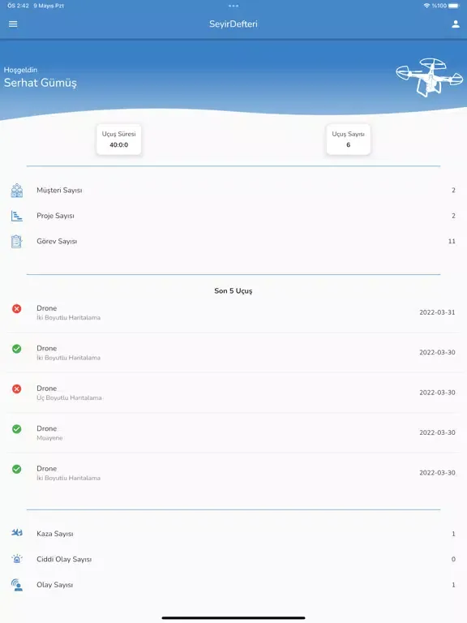This screenshot has width=467, height=623.
Task: Open the Proje Sayısı row
Action: click(233, 216)
